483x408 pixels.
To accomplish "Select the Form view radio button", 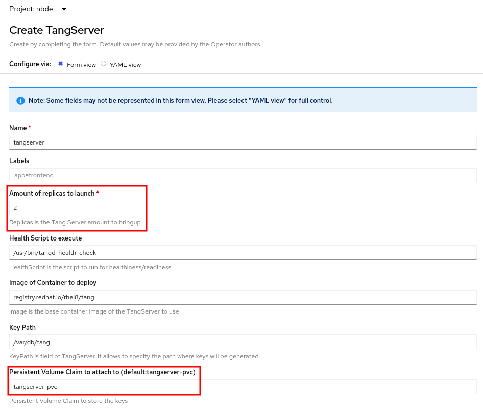I will pyautogui.click(x=60, y=63).
